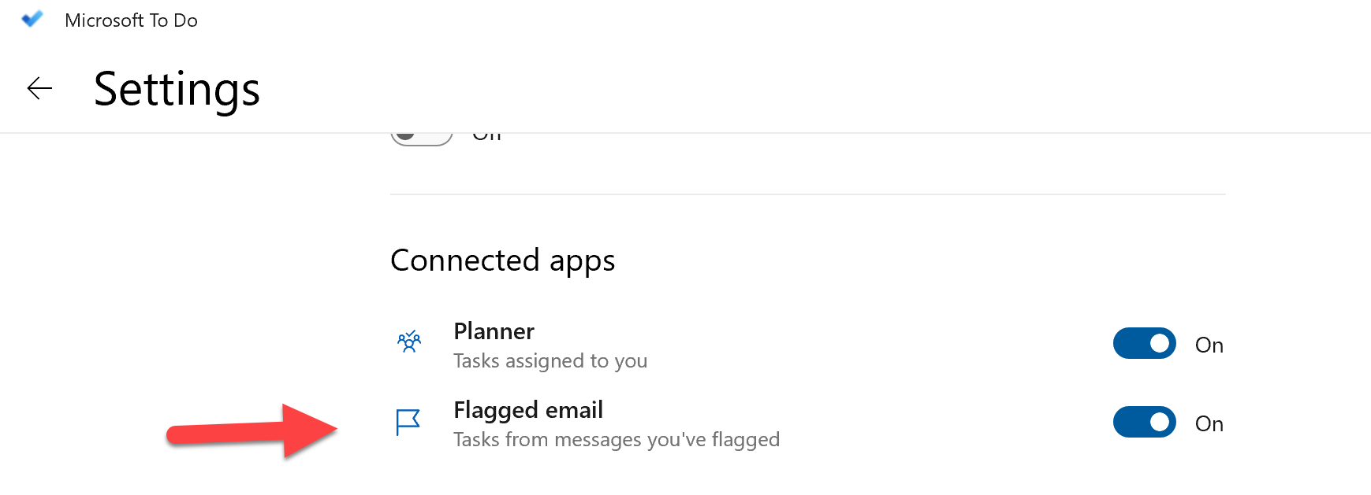Click the cut-off Off label at top
Image resolution: width=1371 pixels, height=495 pixels.
(x=486, y=137)
